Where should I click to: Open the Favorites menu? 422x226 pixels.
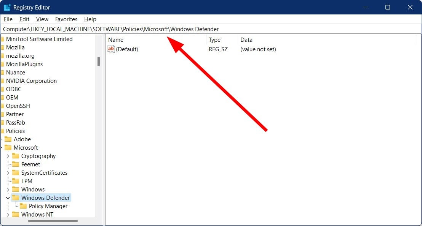(x=66, y=19)
